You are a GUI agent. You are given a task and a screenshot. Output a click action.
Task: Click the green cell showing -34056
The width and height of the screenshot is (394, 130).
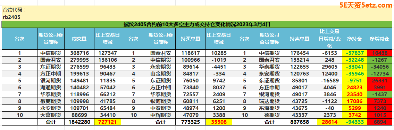click(x=379, y=67)
